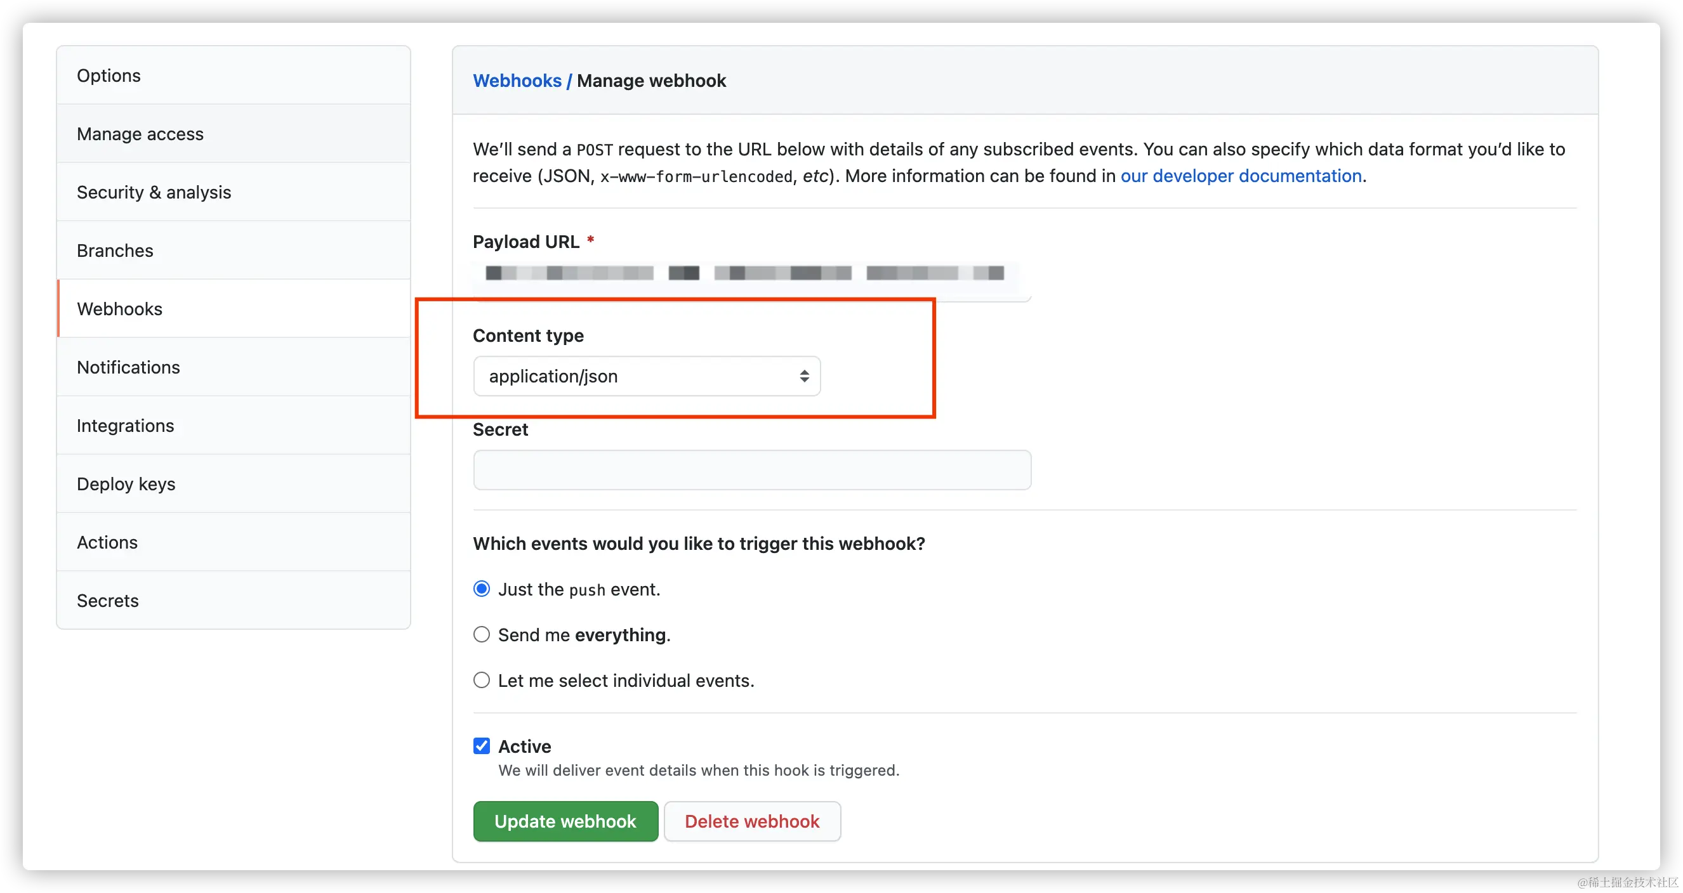Screen dimensions: 1683x893
Task: Focus the Secret input field
Action: (751, 470)
